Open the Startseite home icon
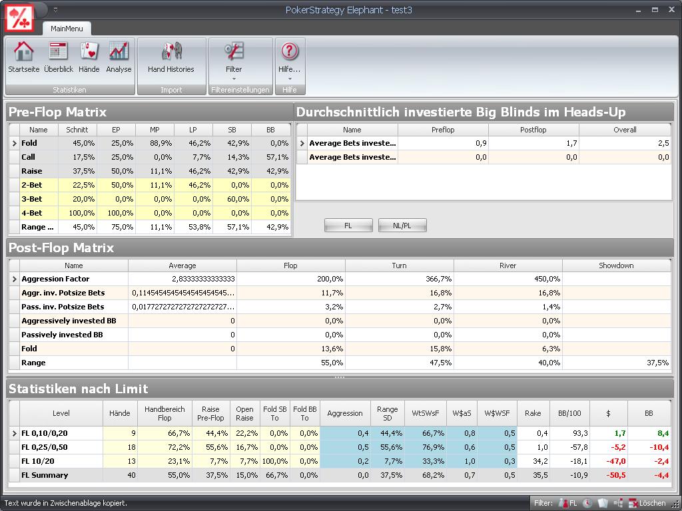The width and height of the screenshot is (682, 511). [x=24, y=57]
